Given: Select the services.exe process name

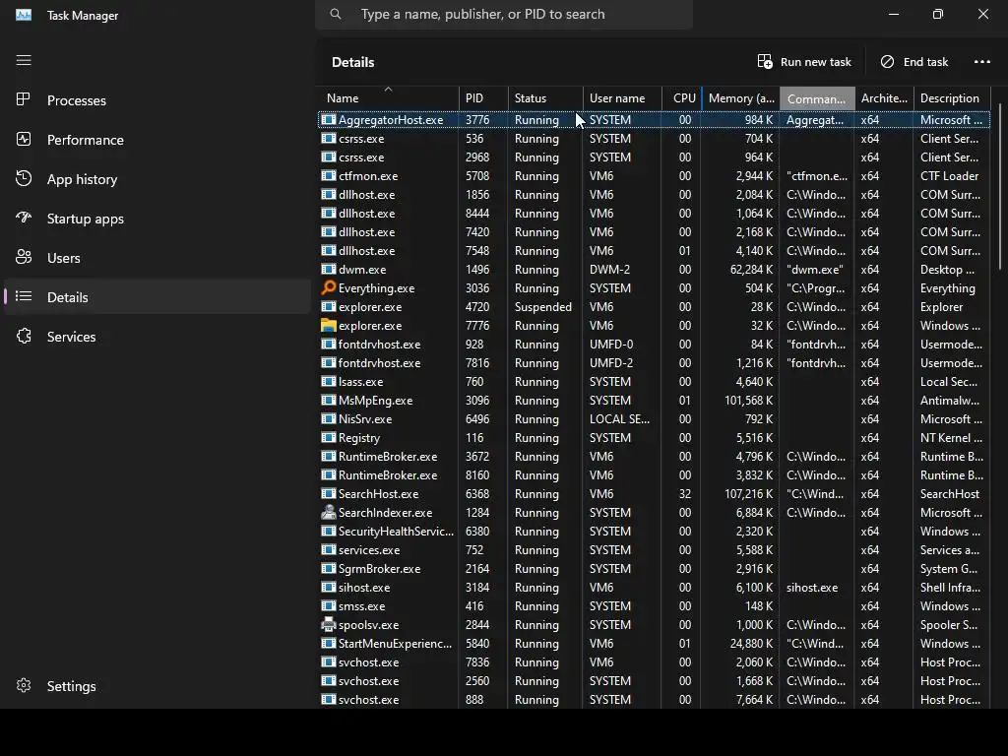Looking at the screenshot, I should click(369, 549).
